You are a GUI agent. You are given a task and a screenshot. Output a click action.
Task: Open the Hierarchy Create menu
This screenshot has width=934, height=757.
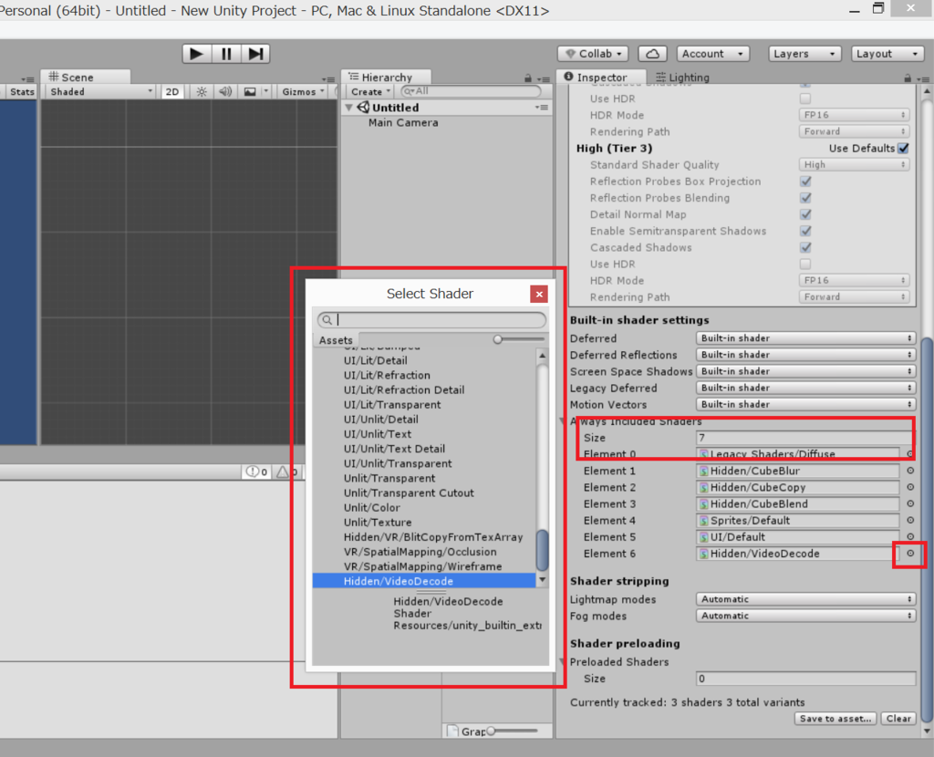click(370, 92)
